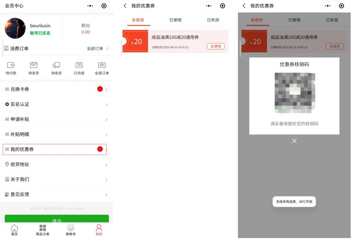Switch to 未使用 tab in middle screen
353x240 pixels.
tap(138, 20)
